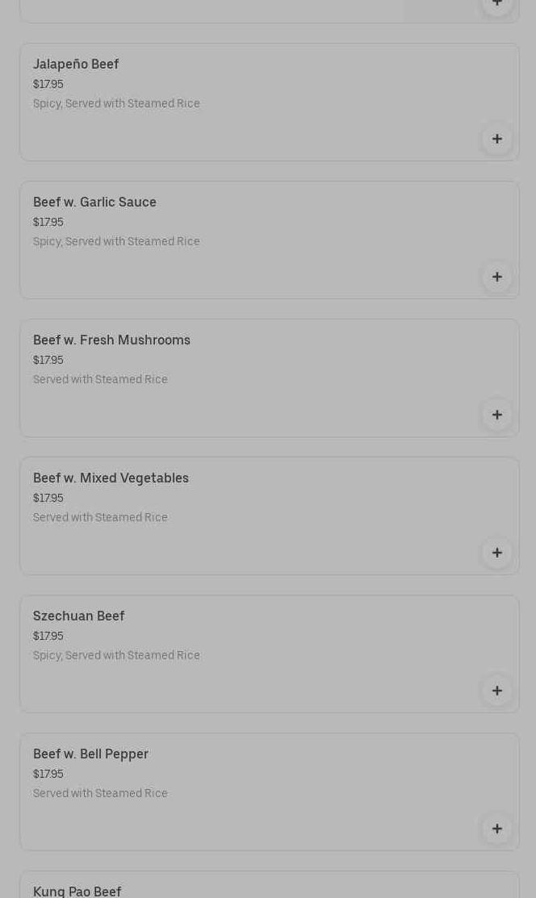Open Beef w. Bell Pepper title

pos(90,754)
